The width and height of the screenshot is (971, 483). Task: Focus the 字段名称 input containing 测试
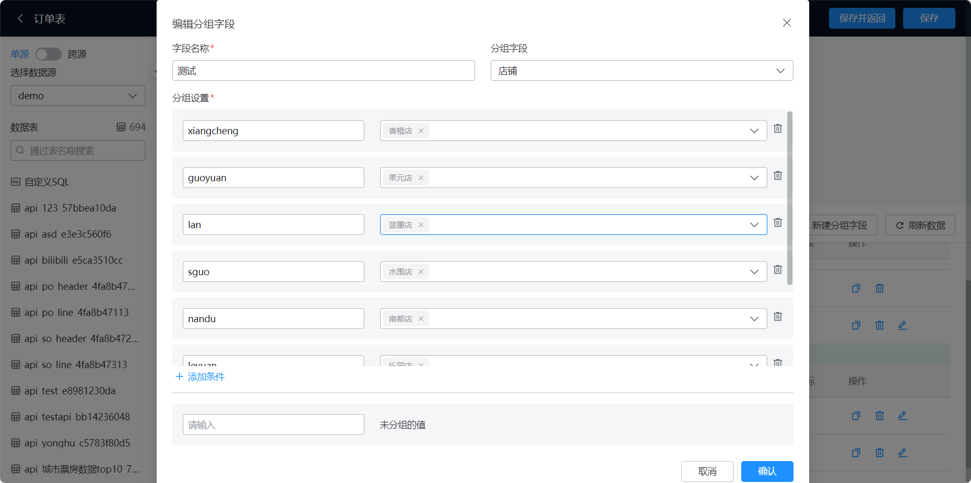pos(323,70)
